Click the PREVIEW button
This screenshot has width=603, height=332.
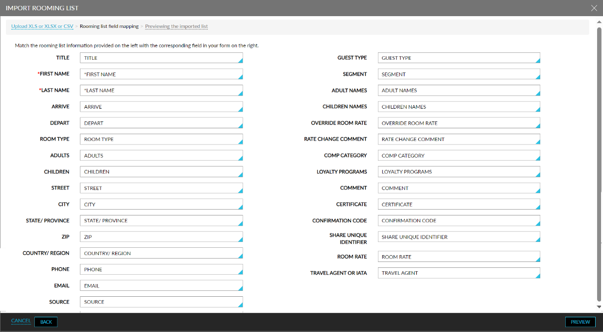[x=580, y=322]
